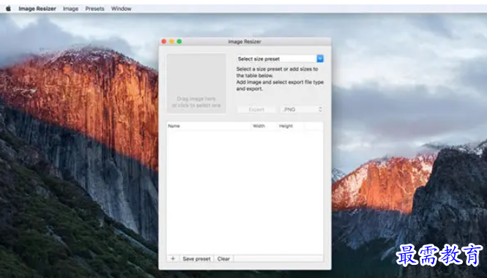487x278 pixels.
Task: Open the Image Resizer app menu
Action: point(37,9)
